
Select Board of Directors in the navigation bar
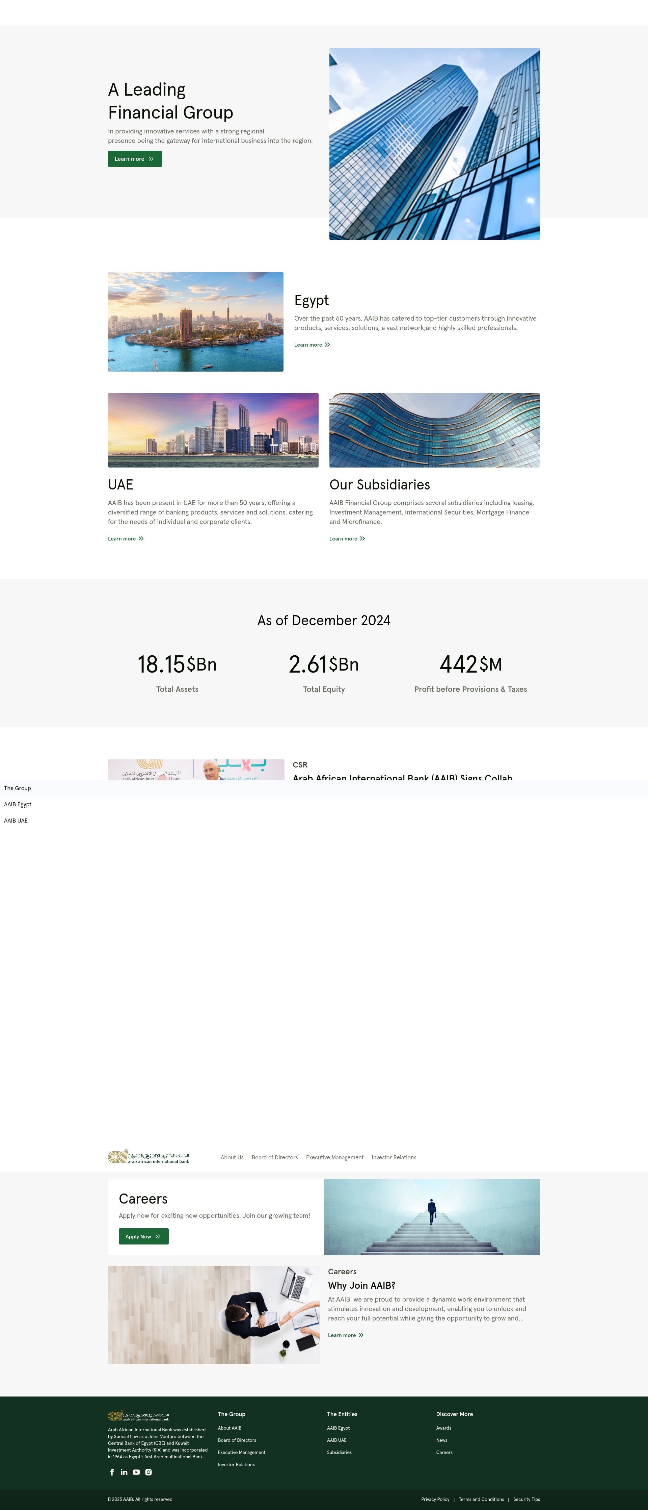click(x=275, y=1158)
